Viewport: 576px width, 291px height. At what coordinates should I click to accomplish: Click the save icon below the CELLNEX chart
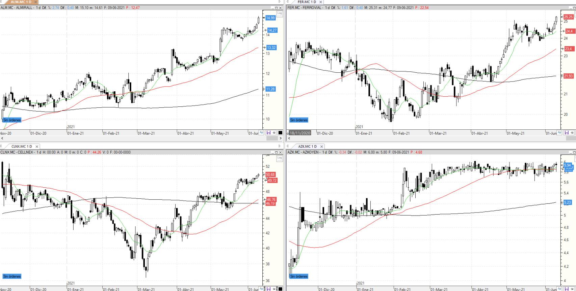[268, 289]
